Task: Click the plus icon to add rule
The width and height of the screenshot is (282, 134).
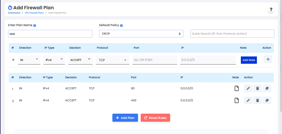Action: (x=268, y=59)
